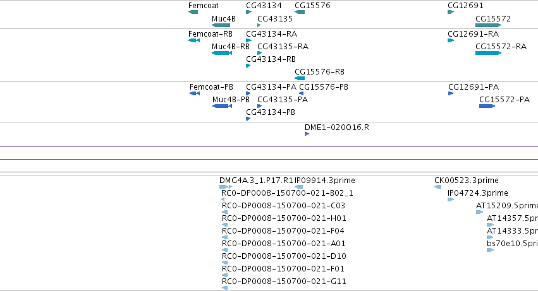Click the RC0-DP0008-150700-021-F04 label

pyautogui.click(x=283, y=231)
